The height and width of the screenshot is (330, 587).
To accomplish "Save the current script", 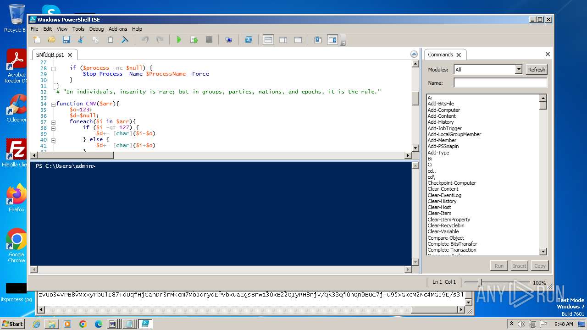I will click(x=66, y=40).
